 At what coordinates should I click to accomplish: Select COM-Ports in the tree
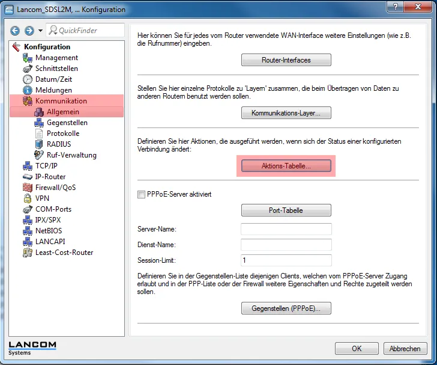(53, 209)
